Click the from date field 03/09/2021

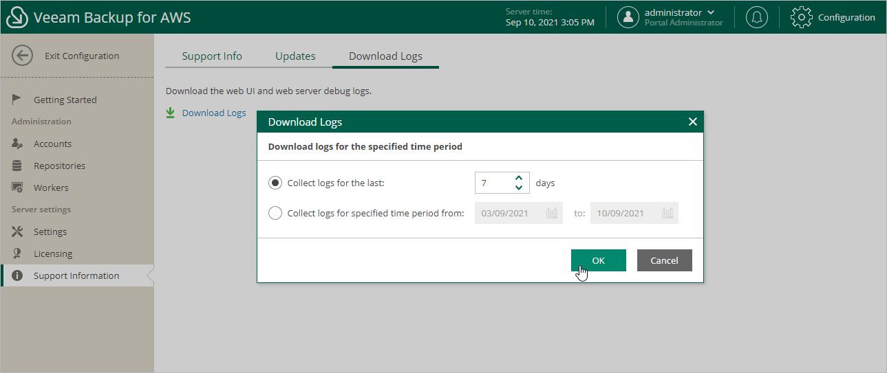pos(519,213)
